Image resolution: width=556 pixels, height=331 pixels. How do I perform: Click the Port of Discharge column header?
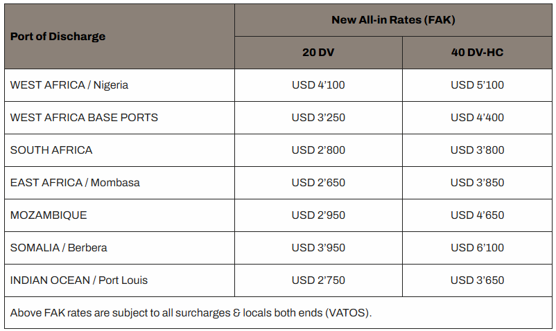click(58, 36)
